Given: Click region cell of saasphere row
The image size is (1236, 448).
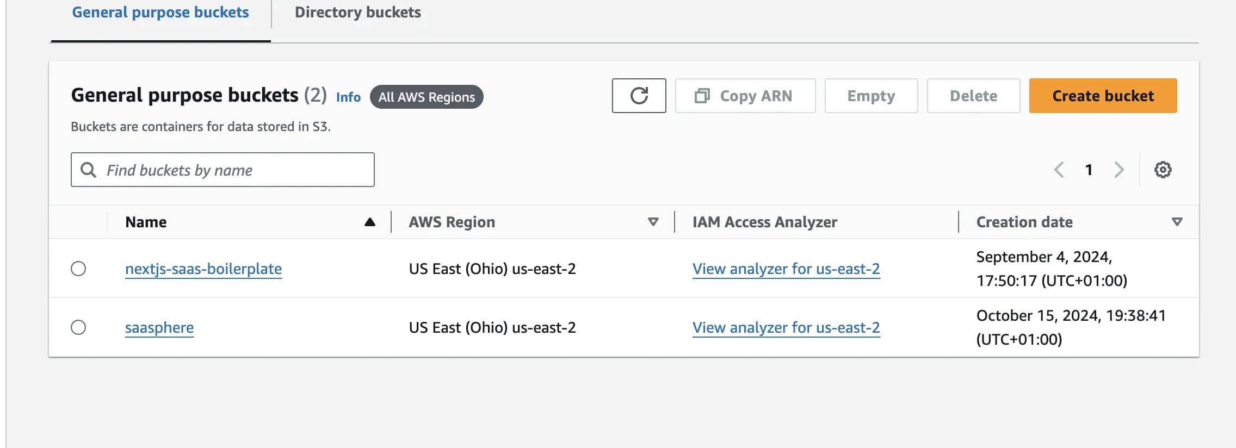Looking at the screenshot, I should 492,327.
